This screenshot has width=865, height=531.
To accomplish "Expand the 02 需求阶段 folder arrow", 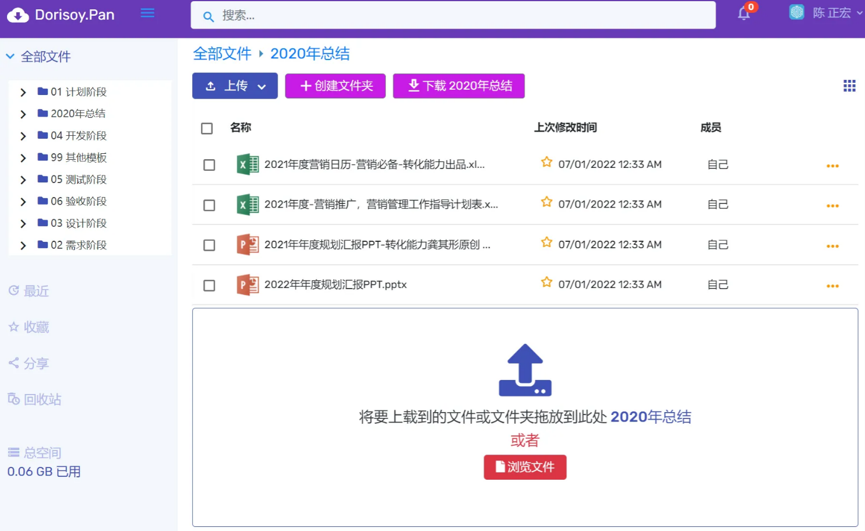I will pyautogui.click(x=23, y=245).
